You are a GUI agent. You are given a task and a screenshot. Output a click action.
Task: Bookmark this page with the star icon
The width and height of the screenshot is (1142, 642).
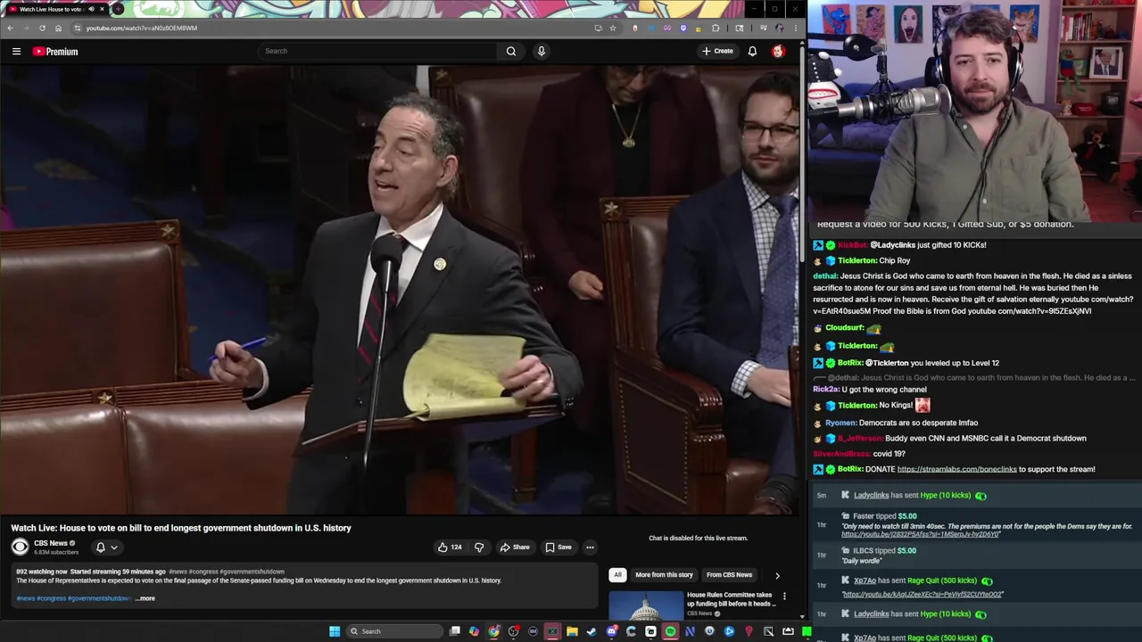pyautogui.click(x=612, y=28)
